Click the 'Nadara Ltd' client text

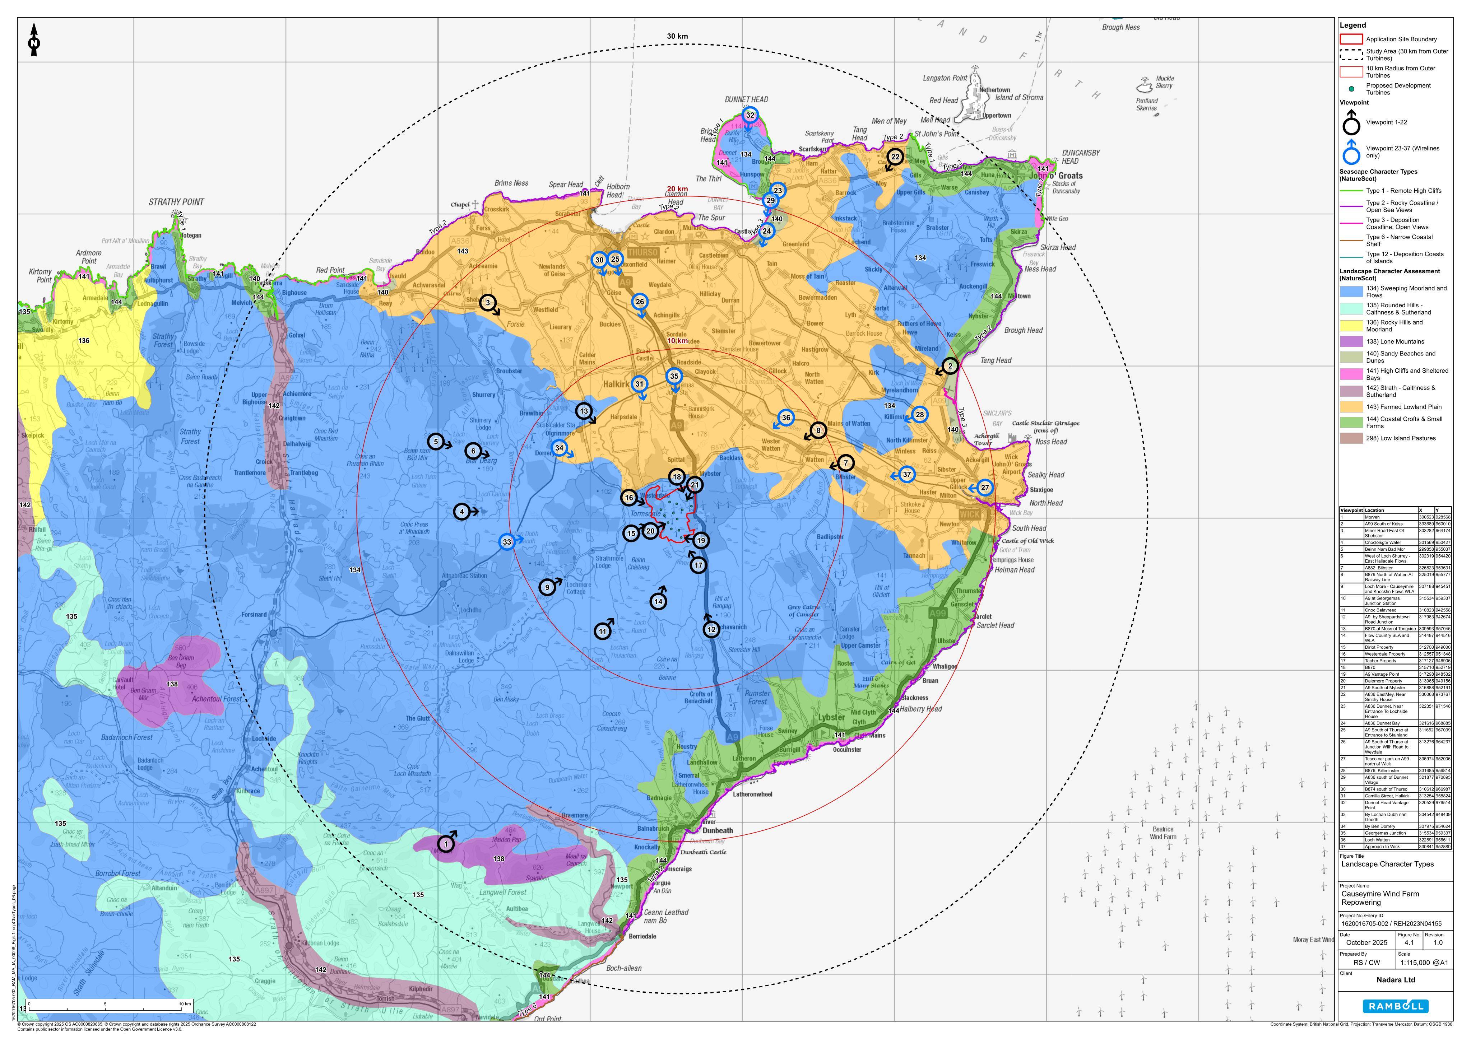(1396, 980)
